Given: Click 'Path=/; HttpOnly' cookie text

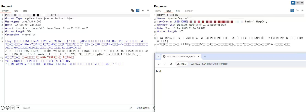Looking at the screenshot, I should click(256, 22).
